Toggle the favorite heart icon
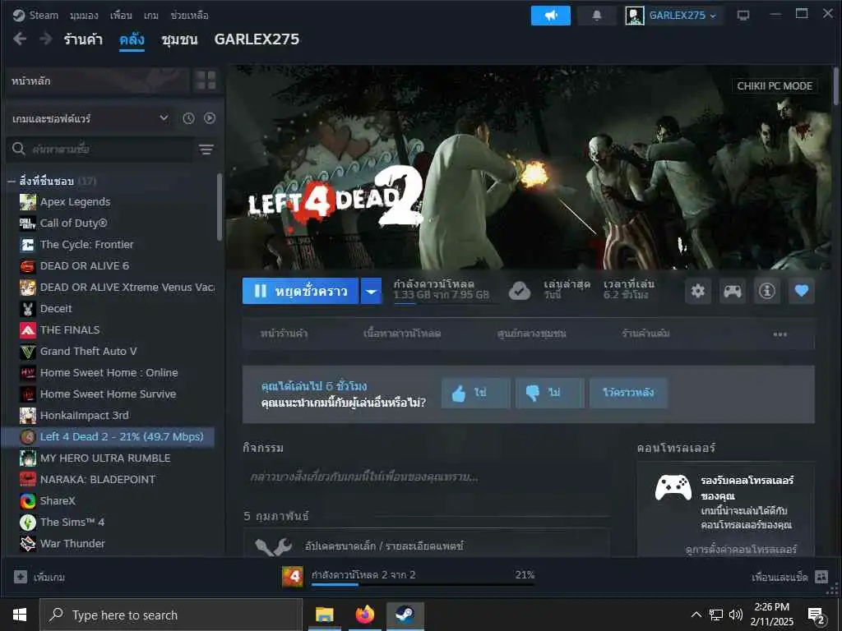The height and width of the screenshot is (631, 842). point(802,291)
